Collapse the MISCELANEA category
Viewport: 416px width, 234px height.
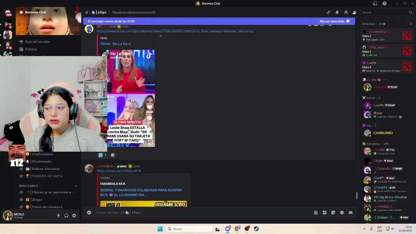point(30,186)
